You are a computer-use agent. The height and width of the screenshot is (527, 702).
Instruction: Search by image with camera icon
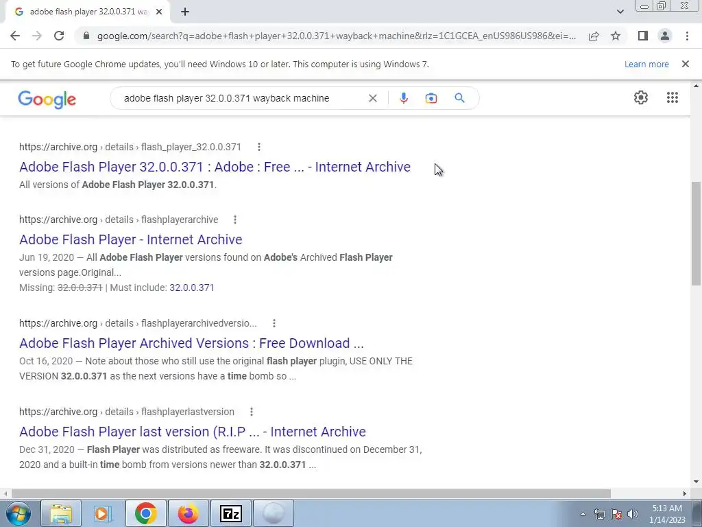(x=431, y=98)
